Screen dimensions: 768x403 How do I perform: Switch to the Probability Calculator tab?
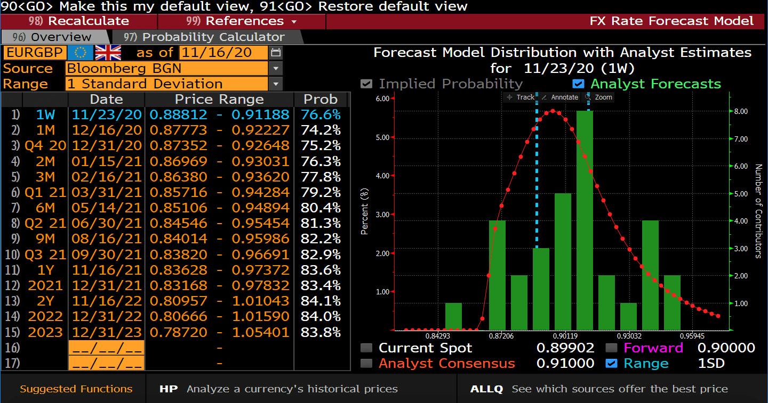click(x=207, y=37)
